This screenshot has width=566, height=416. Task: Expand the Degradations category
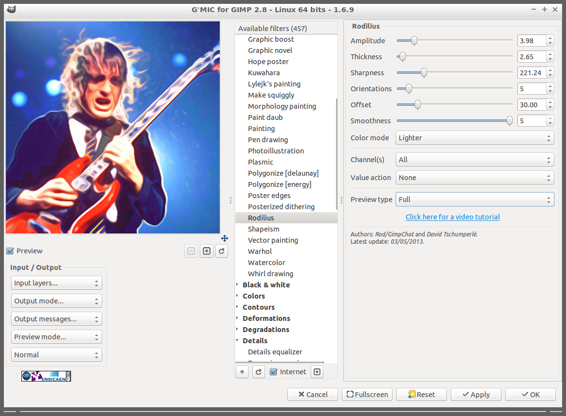point(237,330)
